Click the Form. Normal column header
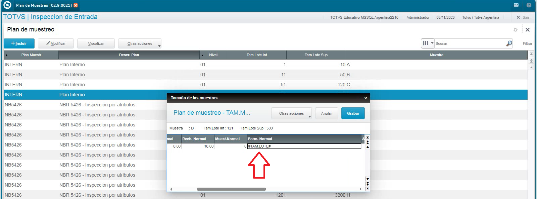537x199 pixels. pyautogui.click(x=304, y=139)
